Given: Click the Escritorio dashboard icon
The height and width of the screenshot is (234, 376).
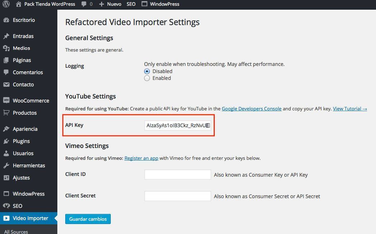Looking at the screenshot, I should tap(6, 20).
